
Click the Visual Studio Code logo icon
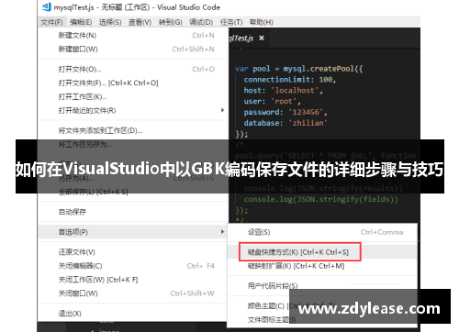[47, 6]
